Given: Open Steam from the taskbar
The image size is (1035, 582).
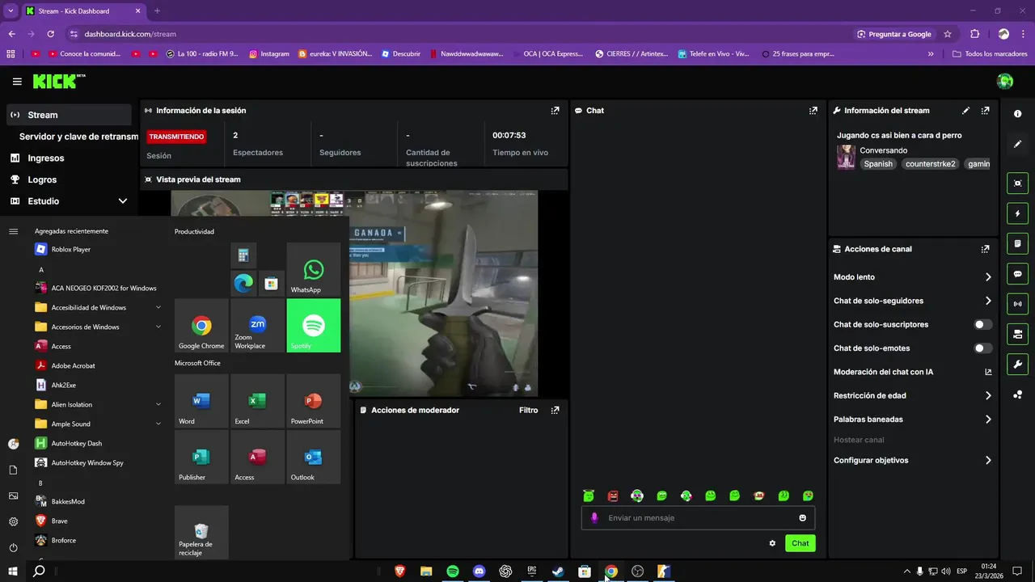Looking at the screenshot, I should [558, 571].
